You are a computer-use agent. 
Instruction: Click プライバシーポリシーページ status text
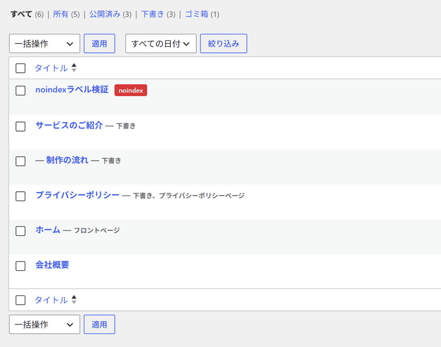click(x=202, y=196)
